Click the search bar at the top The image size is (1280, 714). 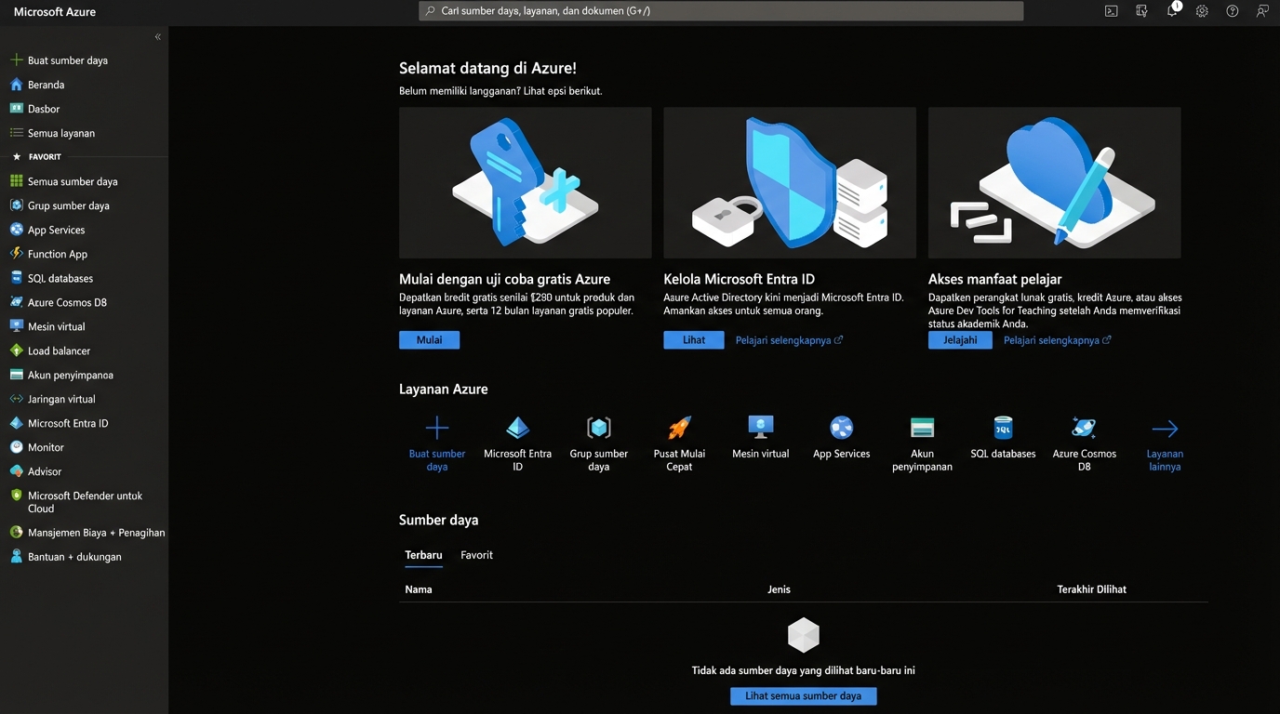[721, 11]
